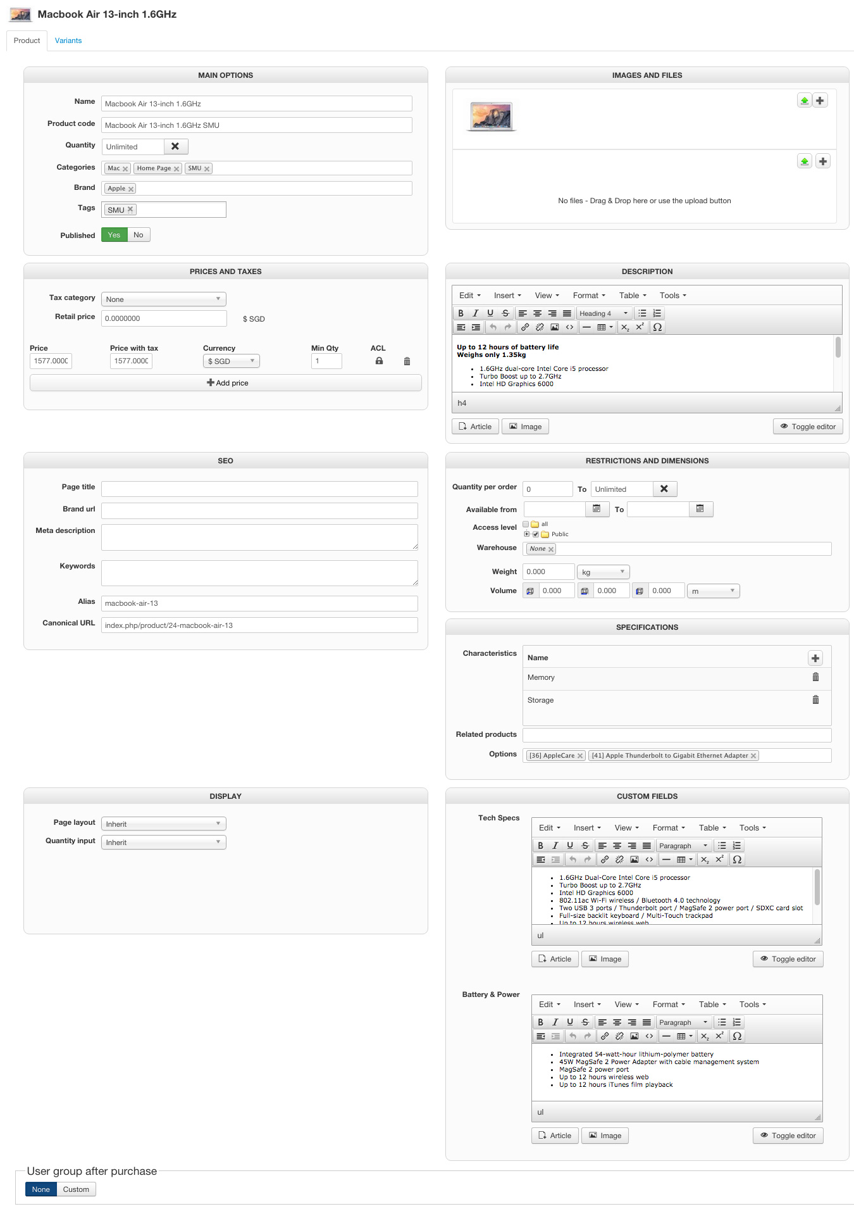Set Published to No

tap(139, 235)
